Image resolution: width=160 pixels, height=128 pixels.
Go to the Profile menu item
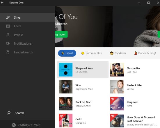pos(27,35)
